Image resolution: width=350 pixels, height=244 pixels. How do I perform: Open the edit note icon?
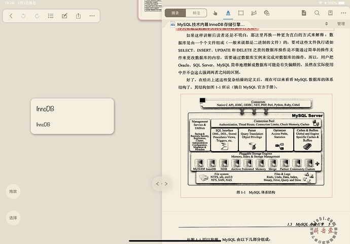(64, 16)
